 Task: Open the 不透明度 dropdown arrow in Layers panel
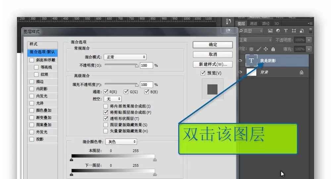(309, 40)
